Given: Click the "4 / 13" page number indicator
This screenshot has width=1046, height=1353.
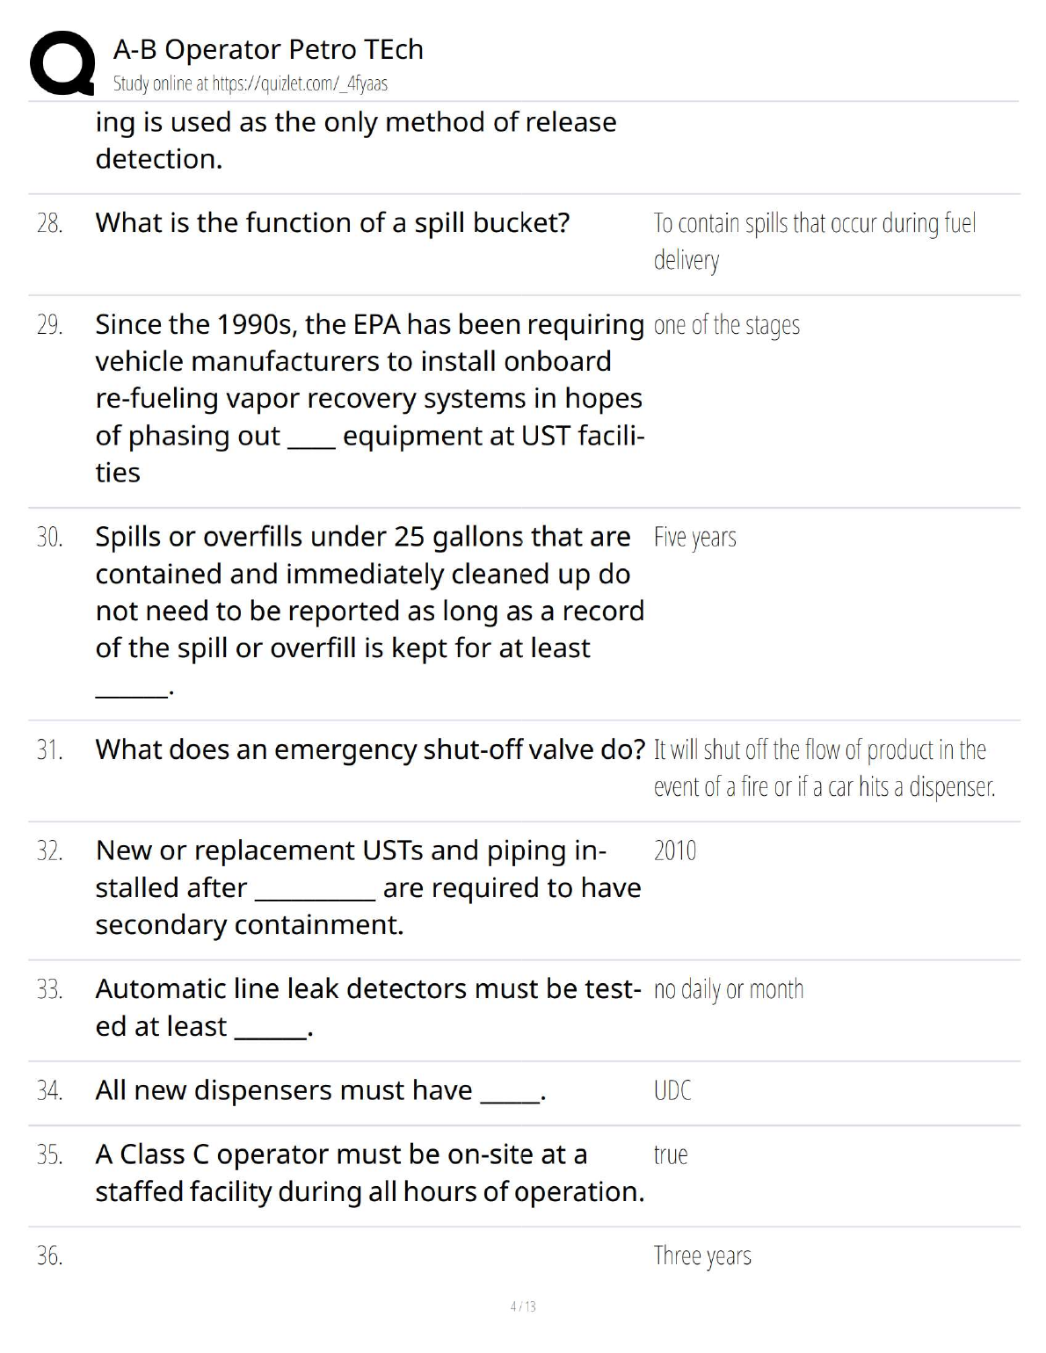Looking at the screenshot, I should 523,1306.
